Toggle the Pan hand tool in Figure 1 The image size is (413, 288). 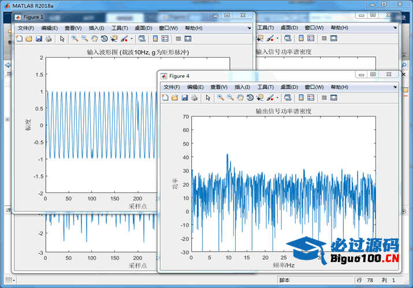[94, 39]
